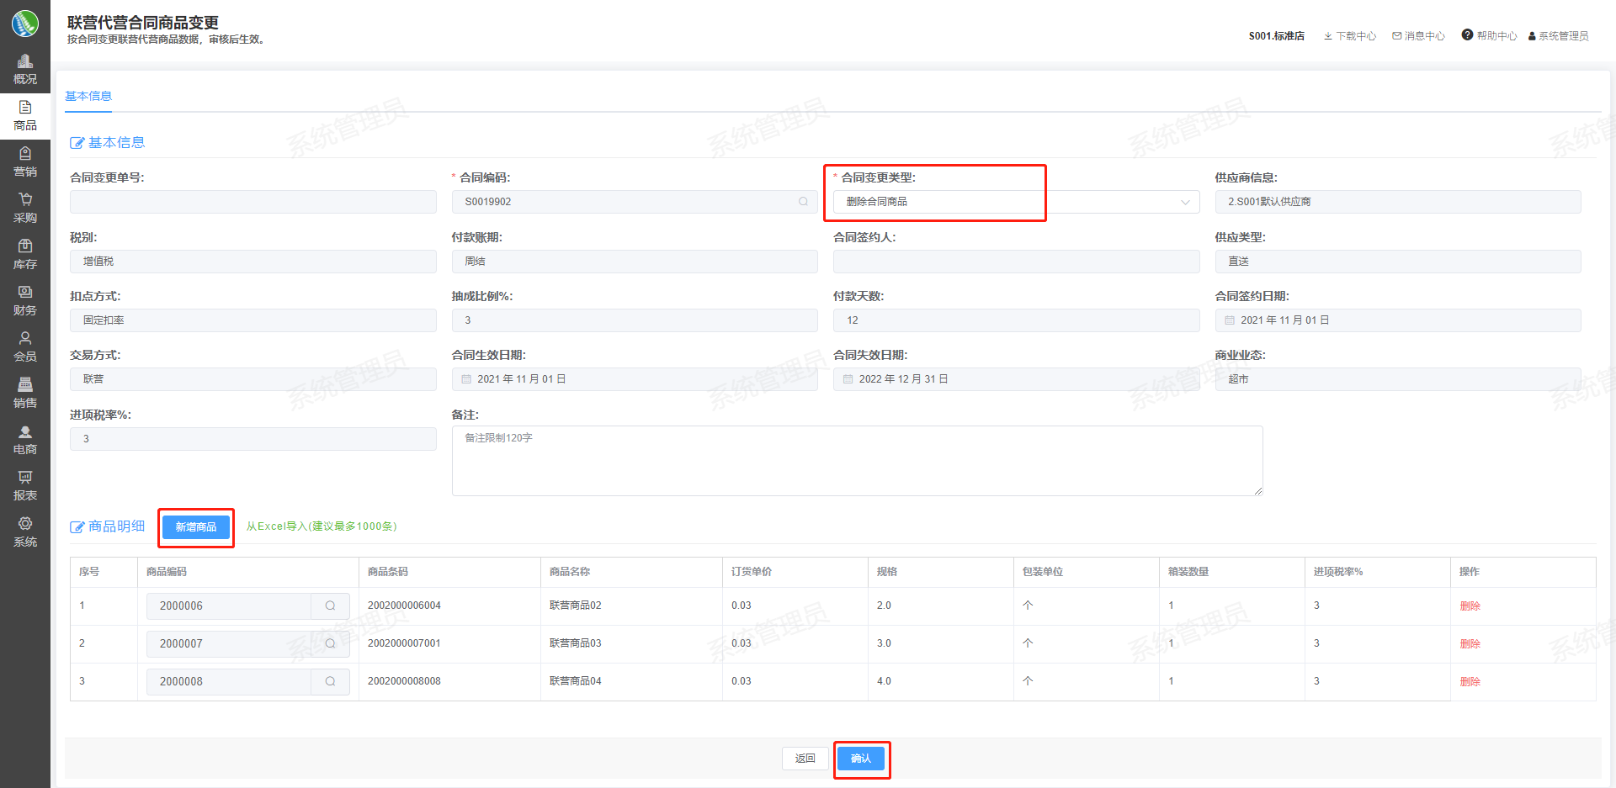Click the 供应商信息 field

tap(1398, 202)
